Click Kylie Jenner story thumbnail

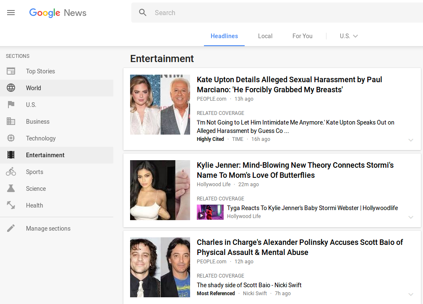pyautogui.click(x=160, y=190)
